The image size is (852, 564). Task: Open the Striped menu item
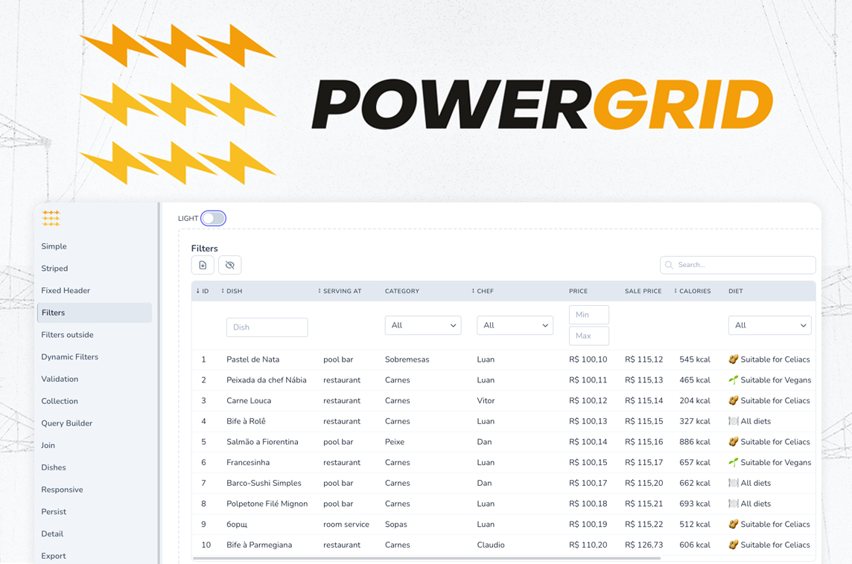54,269
